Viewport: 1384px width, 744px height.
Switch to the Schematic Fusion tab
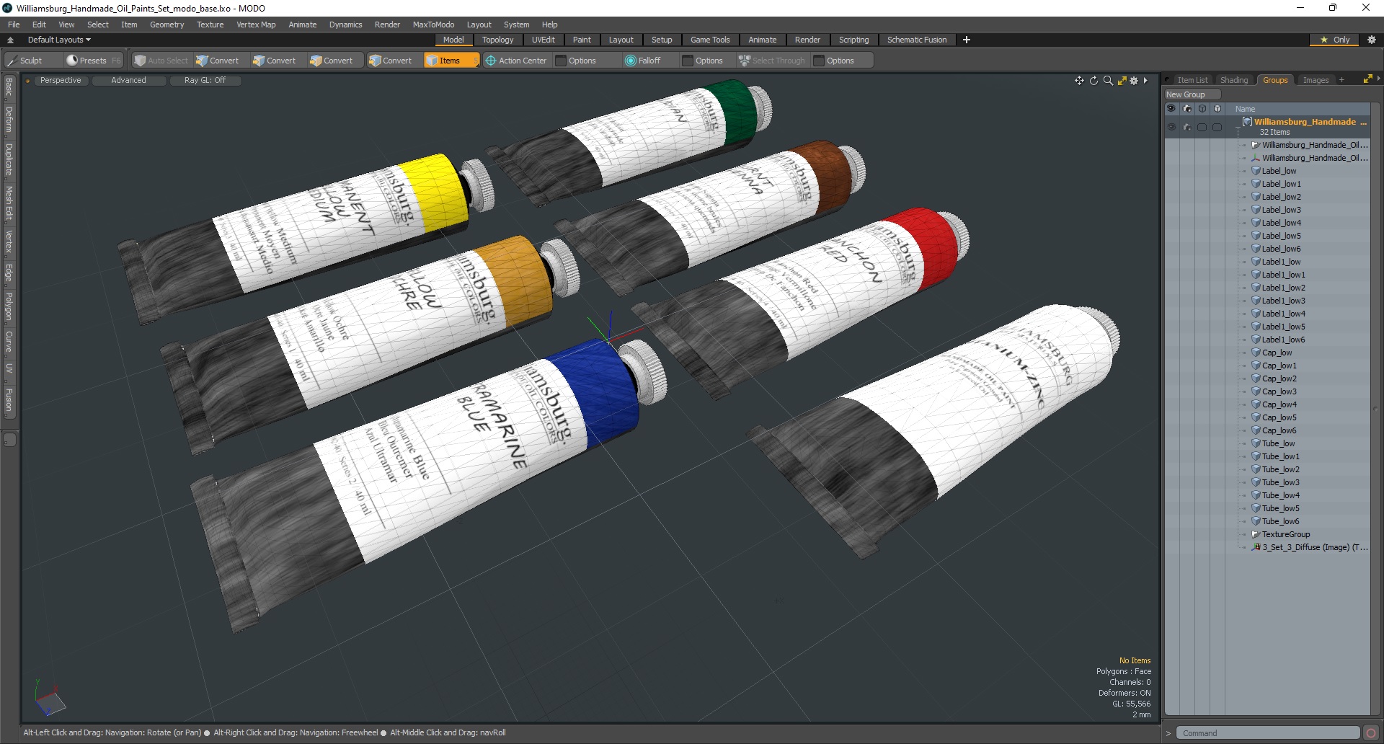917,40
